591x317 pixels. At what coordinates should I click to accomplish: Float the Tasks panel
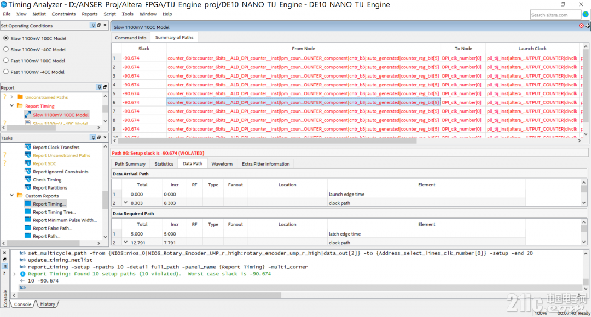click(99, 137)
